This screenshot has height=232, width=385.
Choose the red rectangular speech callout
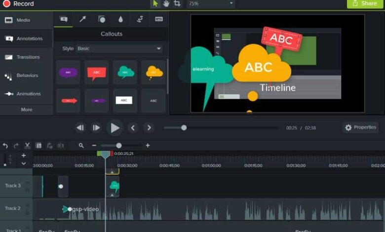(96, 73)
